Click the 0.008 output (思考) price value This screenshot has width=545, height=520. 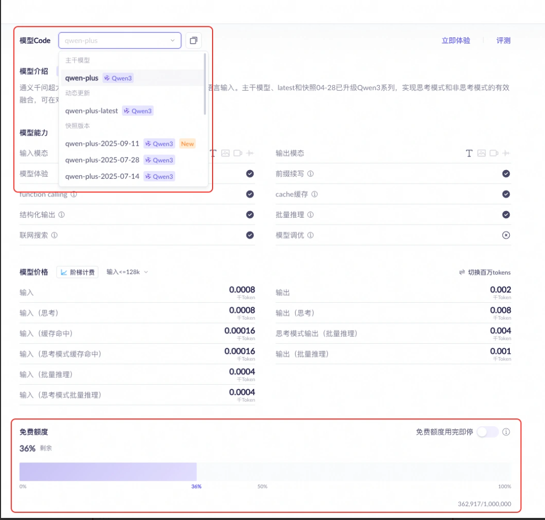[500, 310]
